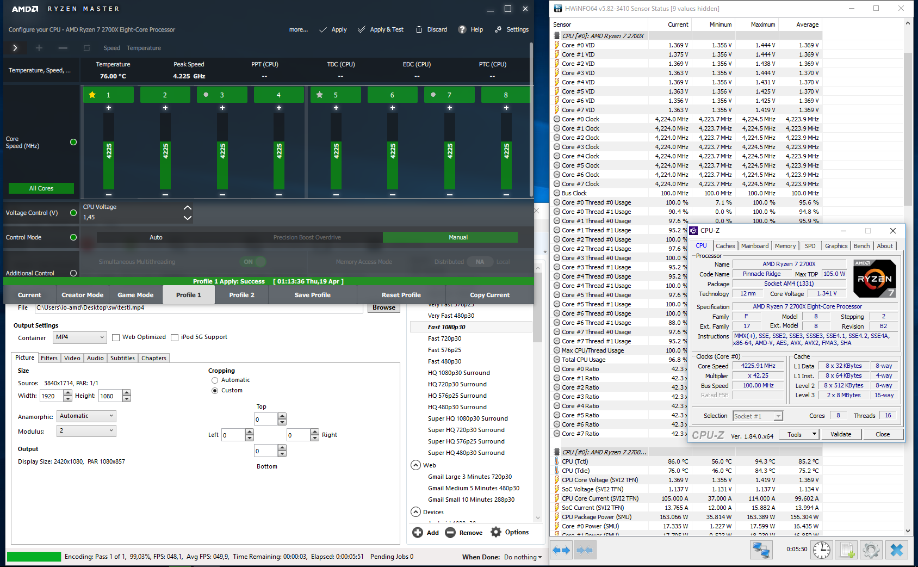Click Apply & Test in Ryzen Master
Screen dimensions: 918x567
click(381, 29)
